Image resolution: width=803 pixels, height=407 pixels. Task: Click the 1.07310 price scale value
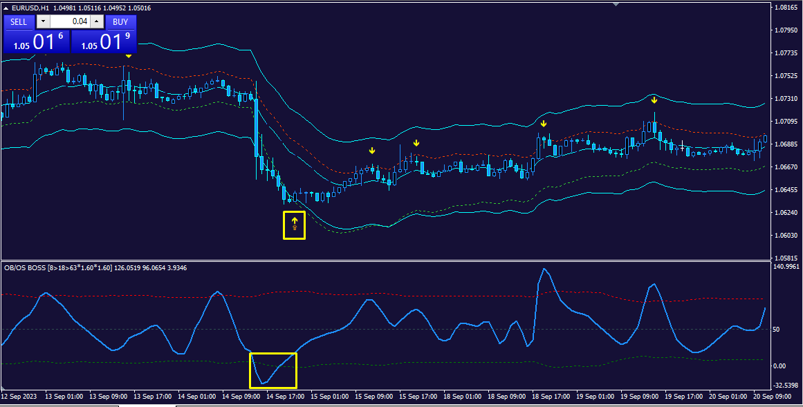click(787, 98)
